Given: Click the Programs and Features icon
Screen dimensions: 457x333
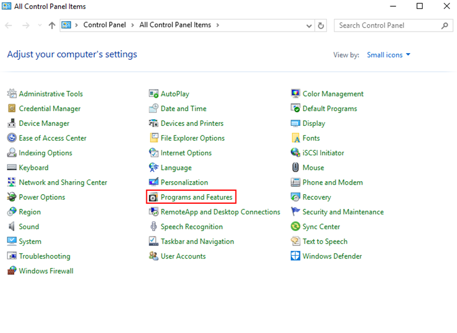Looking at the screenshot, I should (x=153, y=197).
